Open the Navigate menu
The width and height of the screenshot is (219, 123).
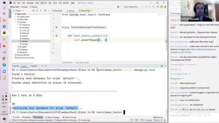point(30,3)
